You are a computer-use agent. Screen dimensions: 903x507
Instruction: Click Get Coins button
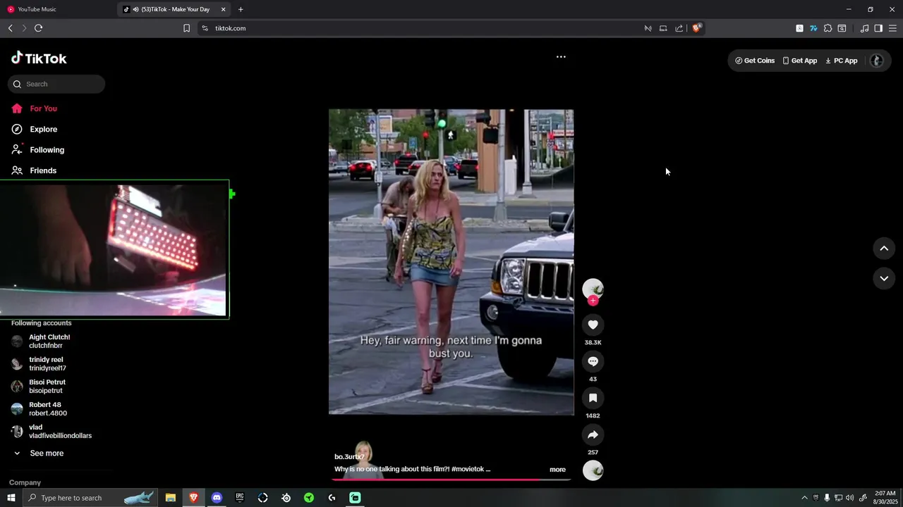(755, 61)
